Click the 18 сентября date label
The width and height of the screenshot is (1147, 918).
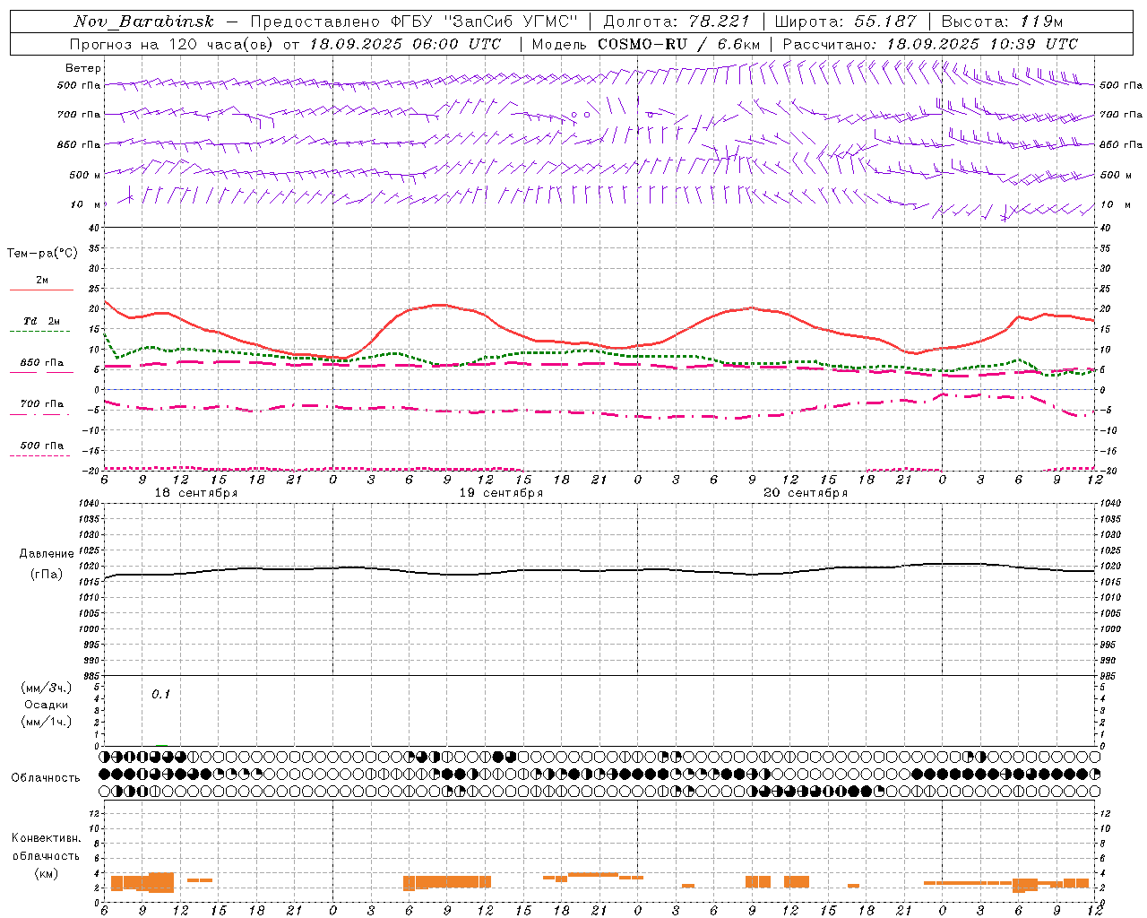196,493
